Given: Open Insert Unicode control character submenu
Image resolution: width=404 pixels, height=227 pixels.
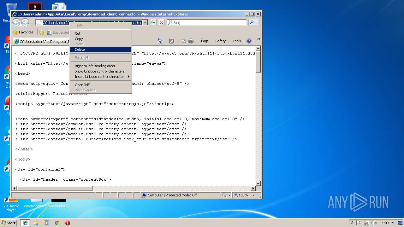Looking at the screenshot, I should (100, 77).
